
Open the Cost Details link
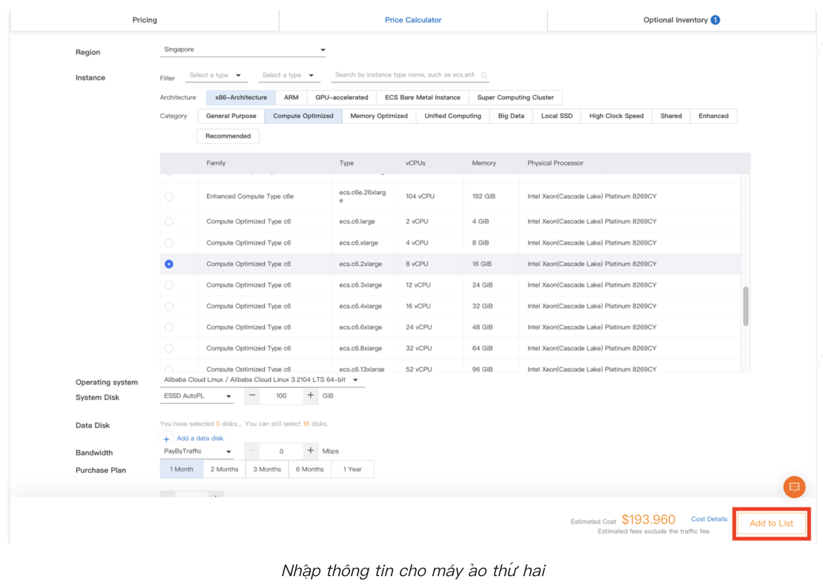(x=709, y=519)
